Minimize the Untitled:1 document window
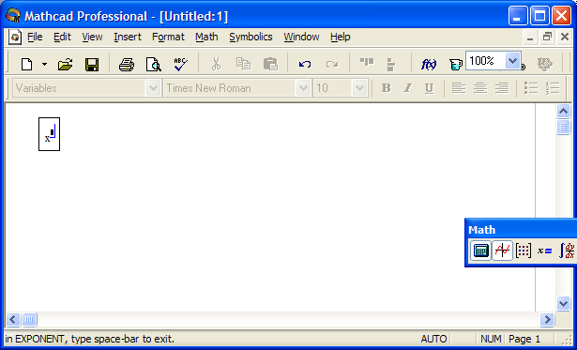Viewport: 577px width, 350px height. click(530, 38)
